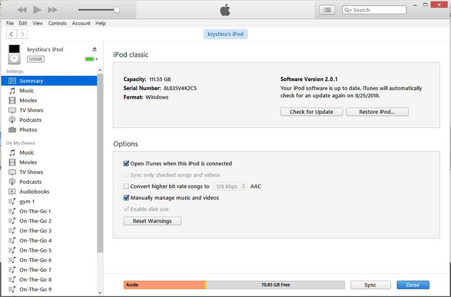The height and width of the screenshot is (297, 451).
Task: Click Check for Update button
Action: [311, 112]
